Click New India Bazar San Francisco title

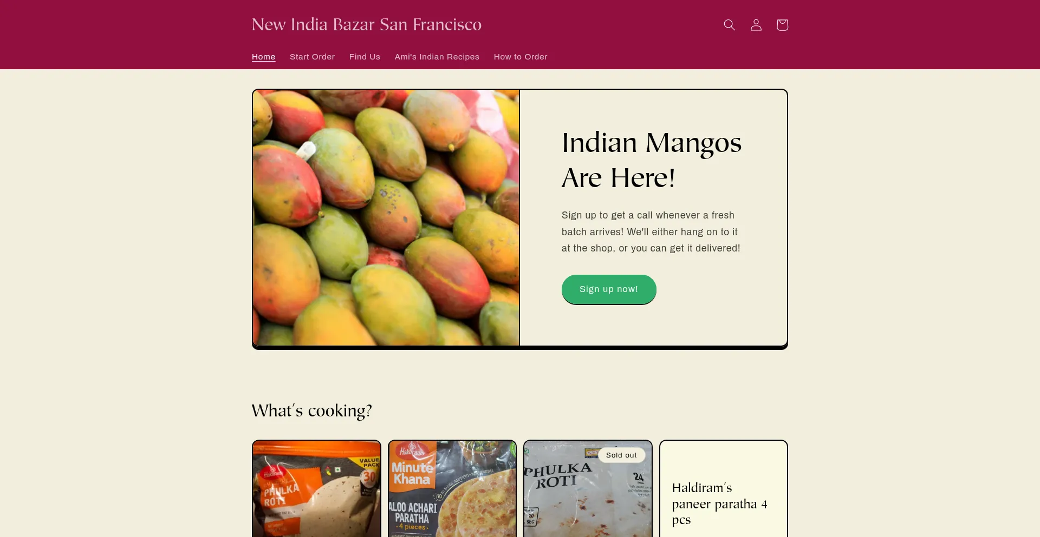click(x=366, y=24)
